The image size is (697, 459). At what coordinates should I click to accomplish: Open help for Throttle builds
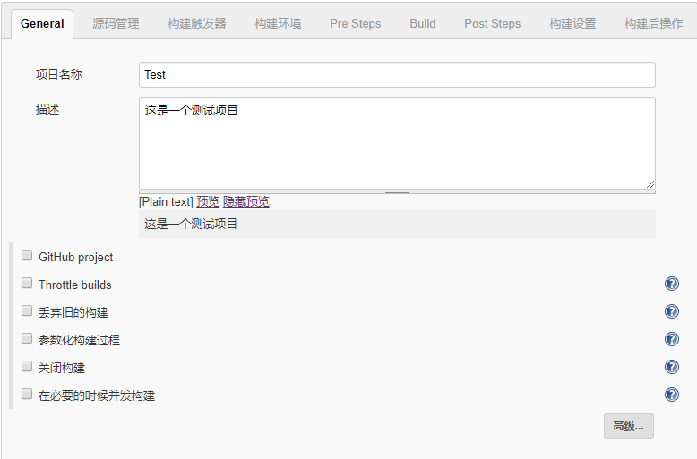[672, 284]
